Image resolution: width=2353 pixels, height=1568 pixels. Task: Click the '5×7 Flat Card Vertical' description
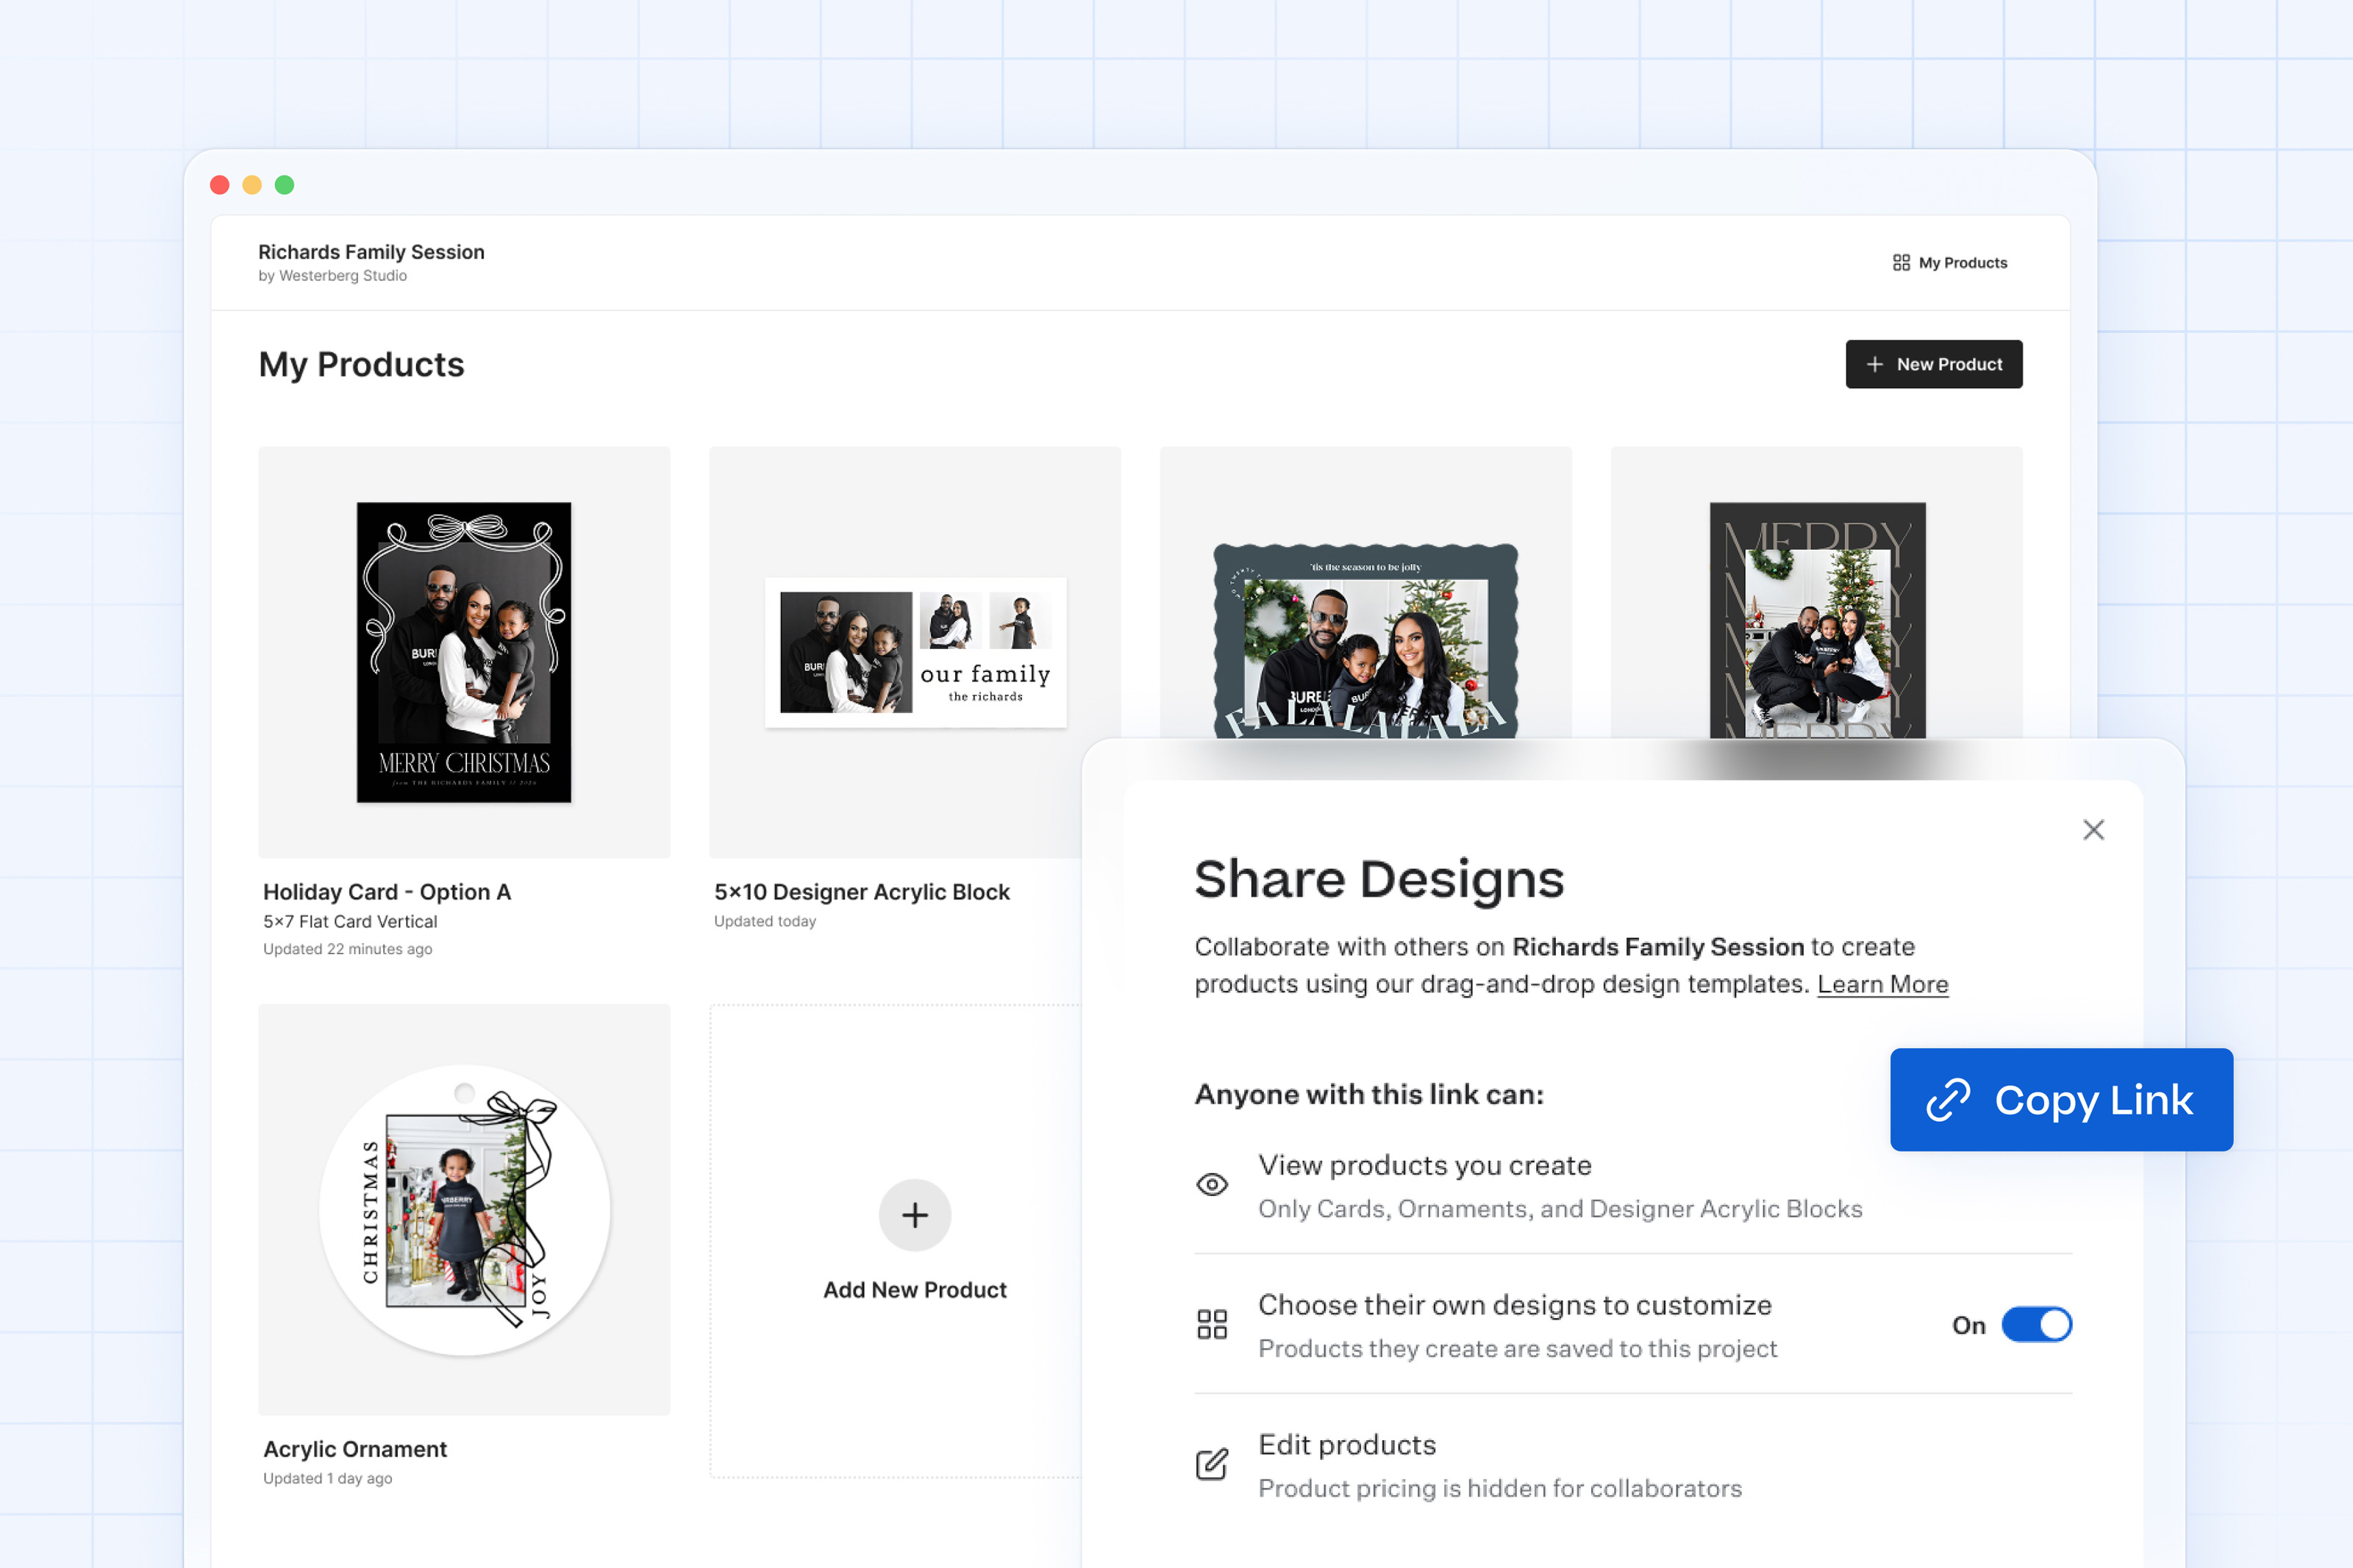point(350,922)
